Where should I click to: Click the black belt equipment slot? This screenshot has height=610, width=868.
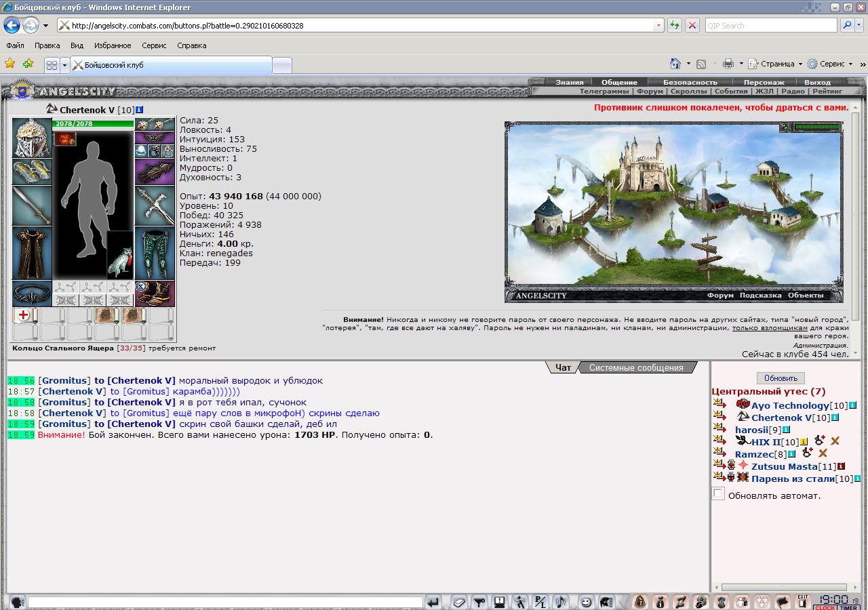pyautogui.click(x=32, y=294)
